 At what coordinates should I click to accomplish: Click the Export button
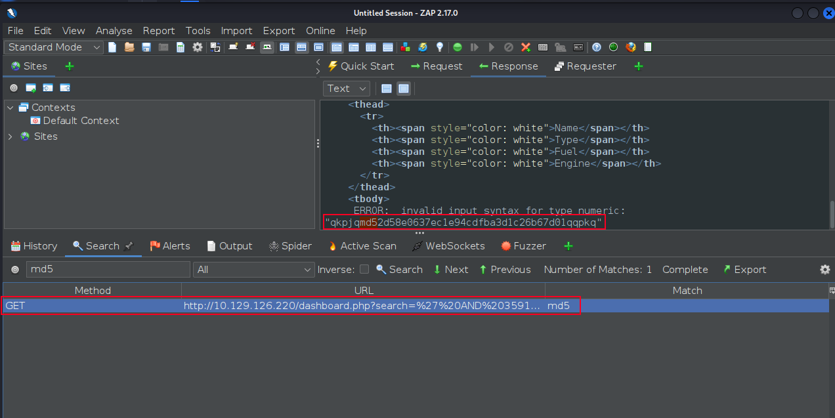click(744, 270)
